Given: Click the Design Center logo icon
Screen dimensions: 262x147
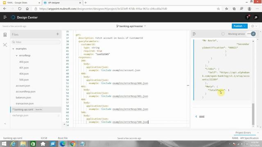Looking at the screenshot, I should coord(13,17).
